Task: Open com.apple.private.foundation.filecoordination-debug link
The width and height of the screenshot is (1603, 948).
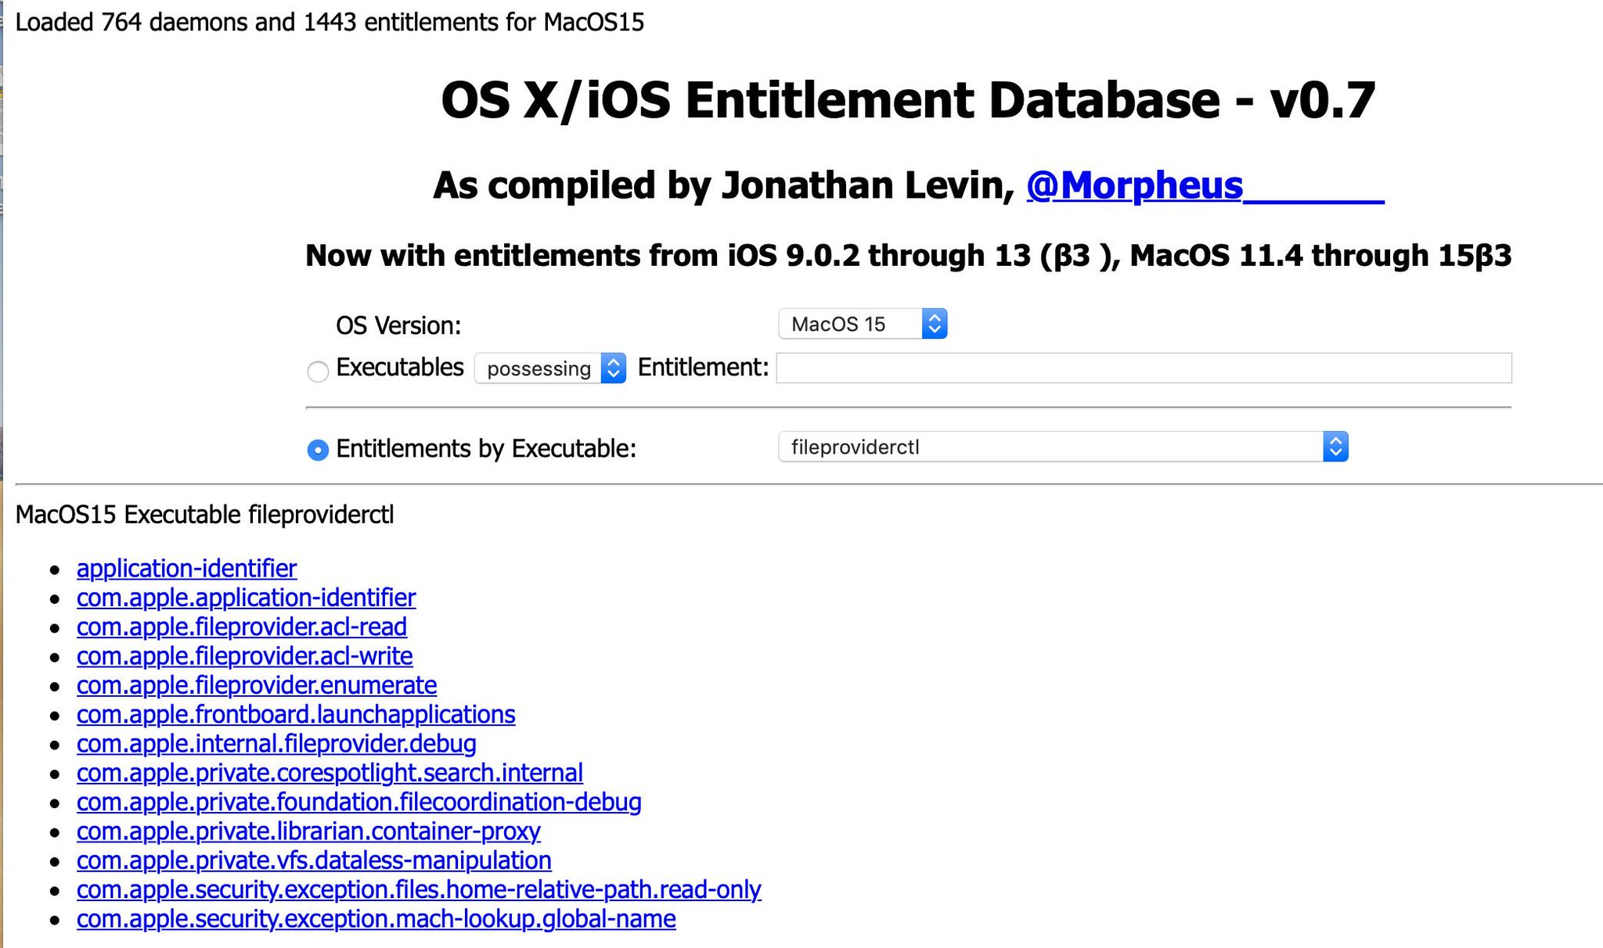Action: tap(359, 802)
